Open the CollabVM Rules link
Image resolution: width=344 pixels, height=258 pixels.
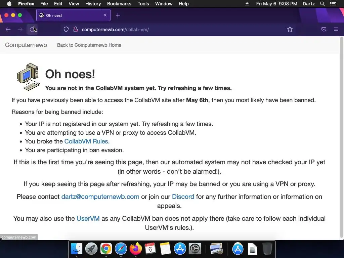[86, 141]
